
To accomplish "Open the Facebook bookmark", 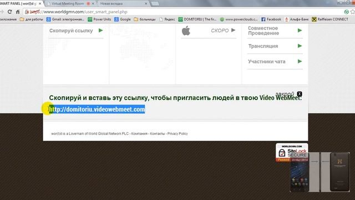I will [x=271, y=19].
